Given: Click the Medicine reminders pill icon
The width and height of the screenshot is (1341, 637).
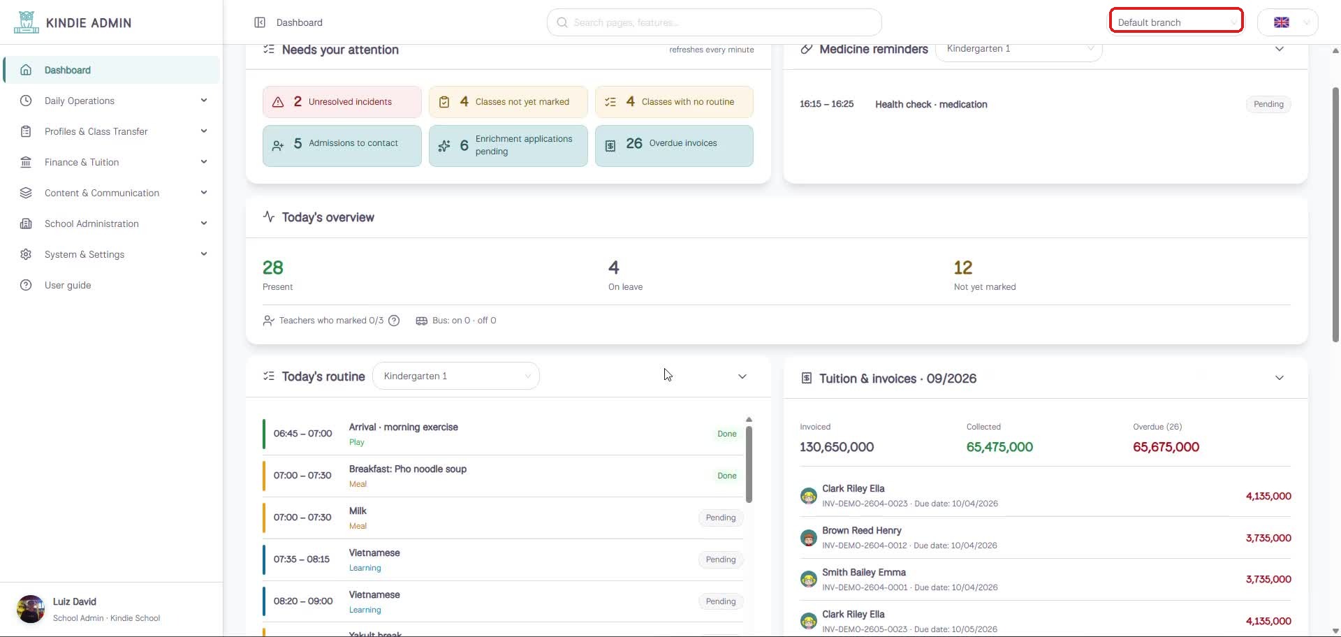Looking at the screenshot, I should click(x=806, y=49).
